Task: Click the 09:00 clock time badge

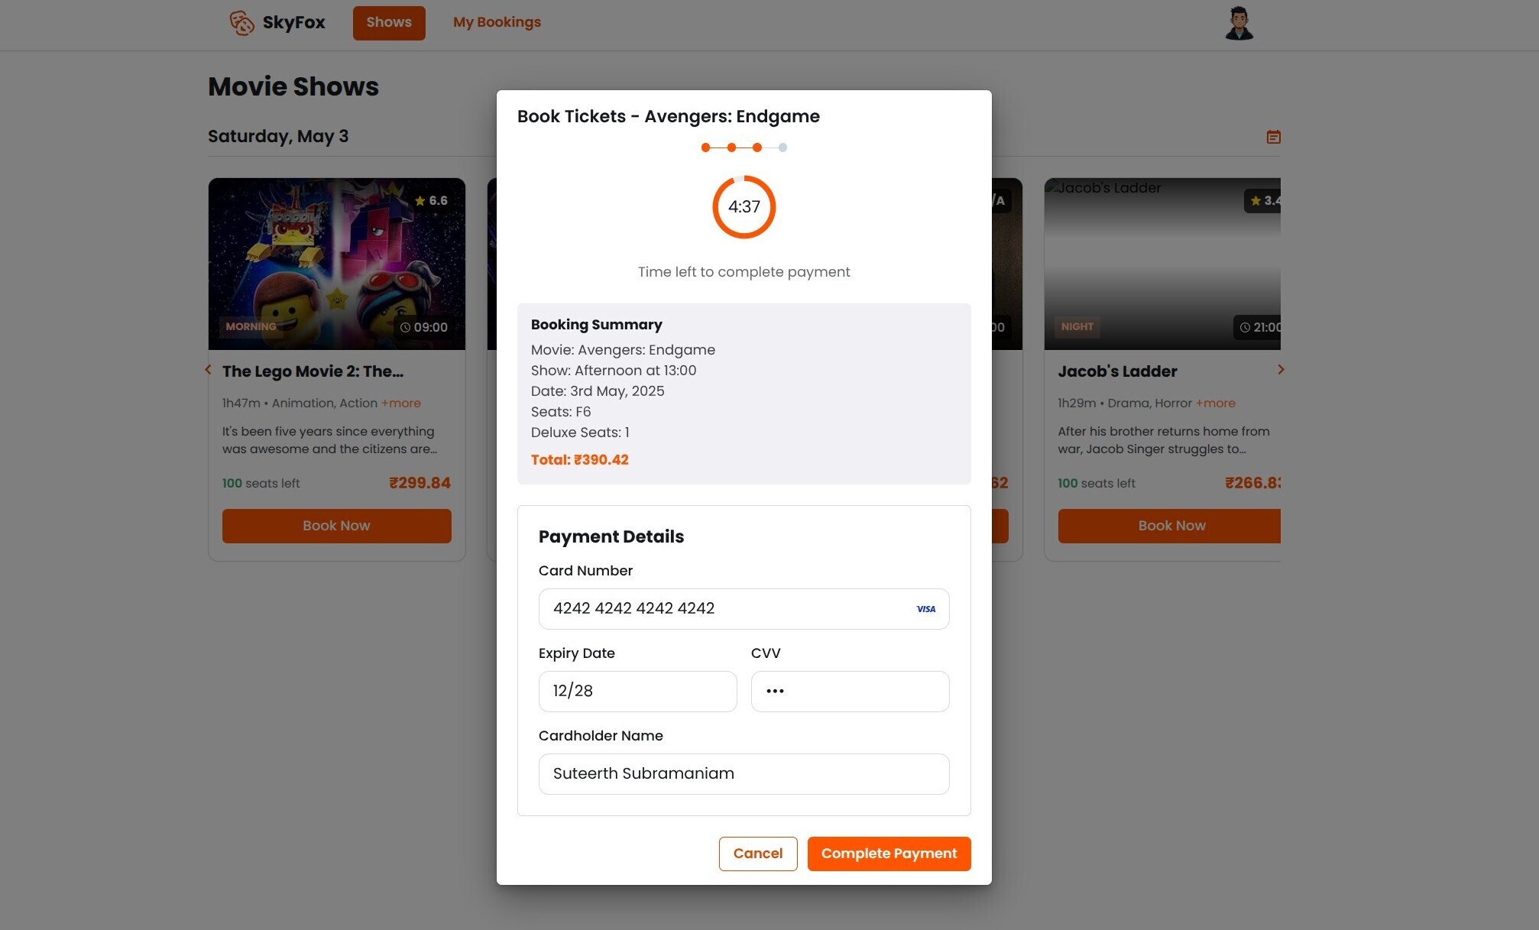Action: pos(424,327)
